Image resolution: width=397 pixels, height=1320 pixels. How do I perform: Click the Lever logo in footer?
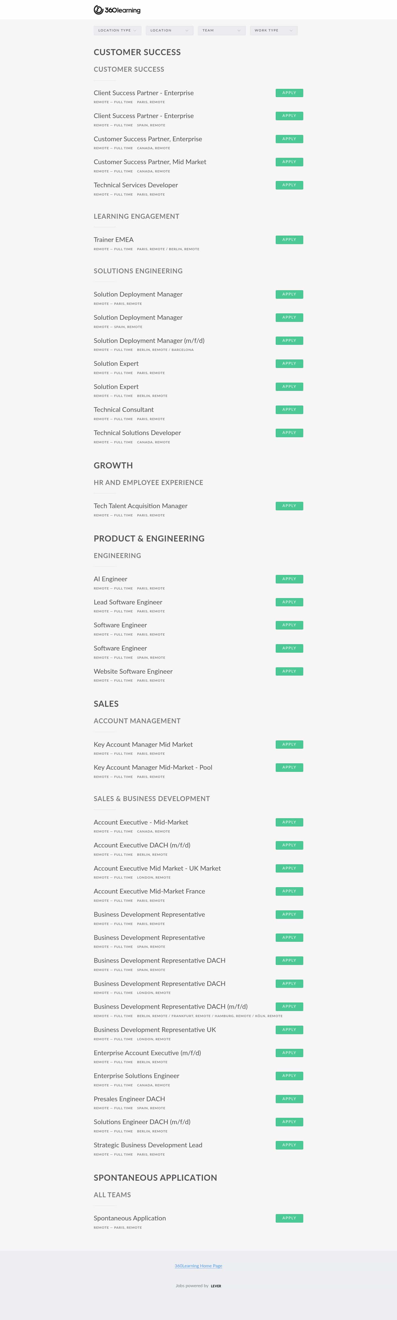coord(216,1286)
